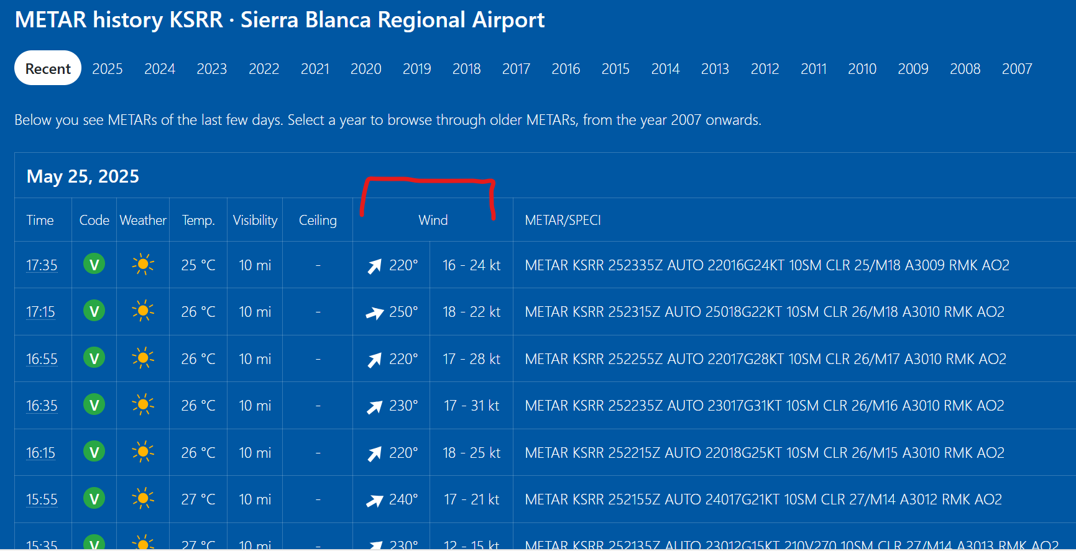Click the 250° wind arrow icon at 17:15
Viewport: 1076px width, 551px height.
(x=374, y=312)
